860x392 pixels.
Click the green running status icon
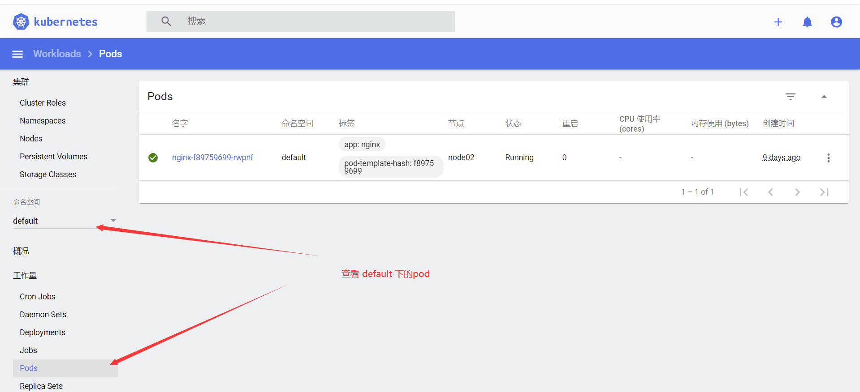point(153,158)
